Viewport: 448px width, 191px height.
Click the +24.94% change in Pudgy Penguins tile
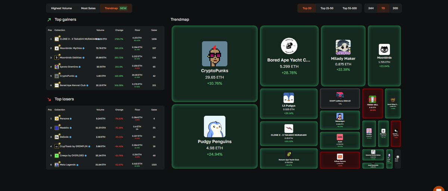pyautogui.click(x=214, y=154)
